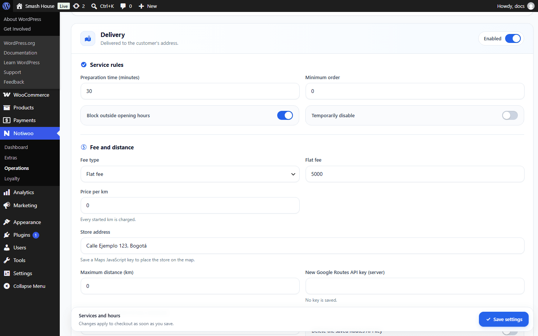Click the Users person icon

click(7, 248)
